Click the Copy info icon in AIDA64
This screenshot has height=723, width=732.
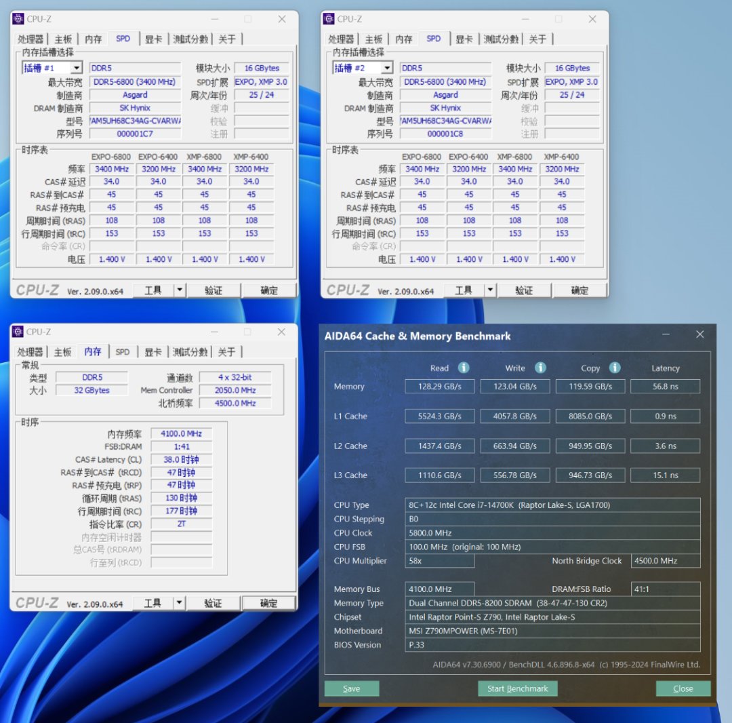click(x=615, y=368)
